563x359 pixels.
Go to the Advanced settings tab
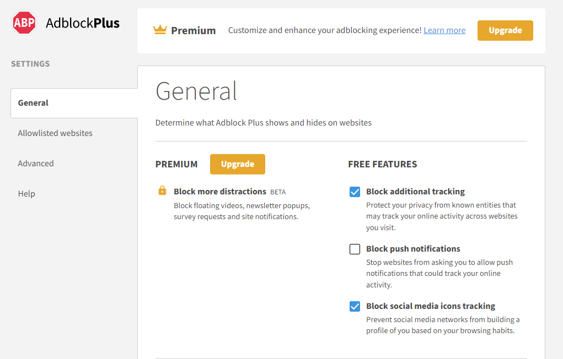click(36, 164)
